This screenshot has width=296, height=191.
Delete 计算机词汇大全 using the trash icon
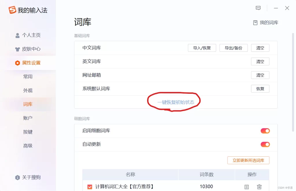click(259, 187)
